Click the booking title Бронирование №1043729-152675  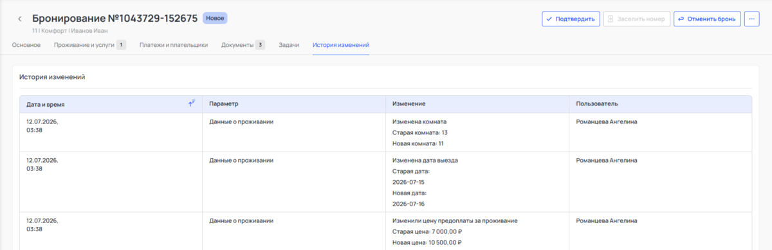115,18
